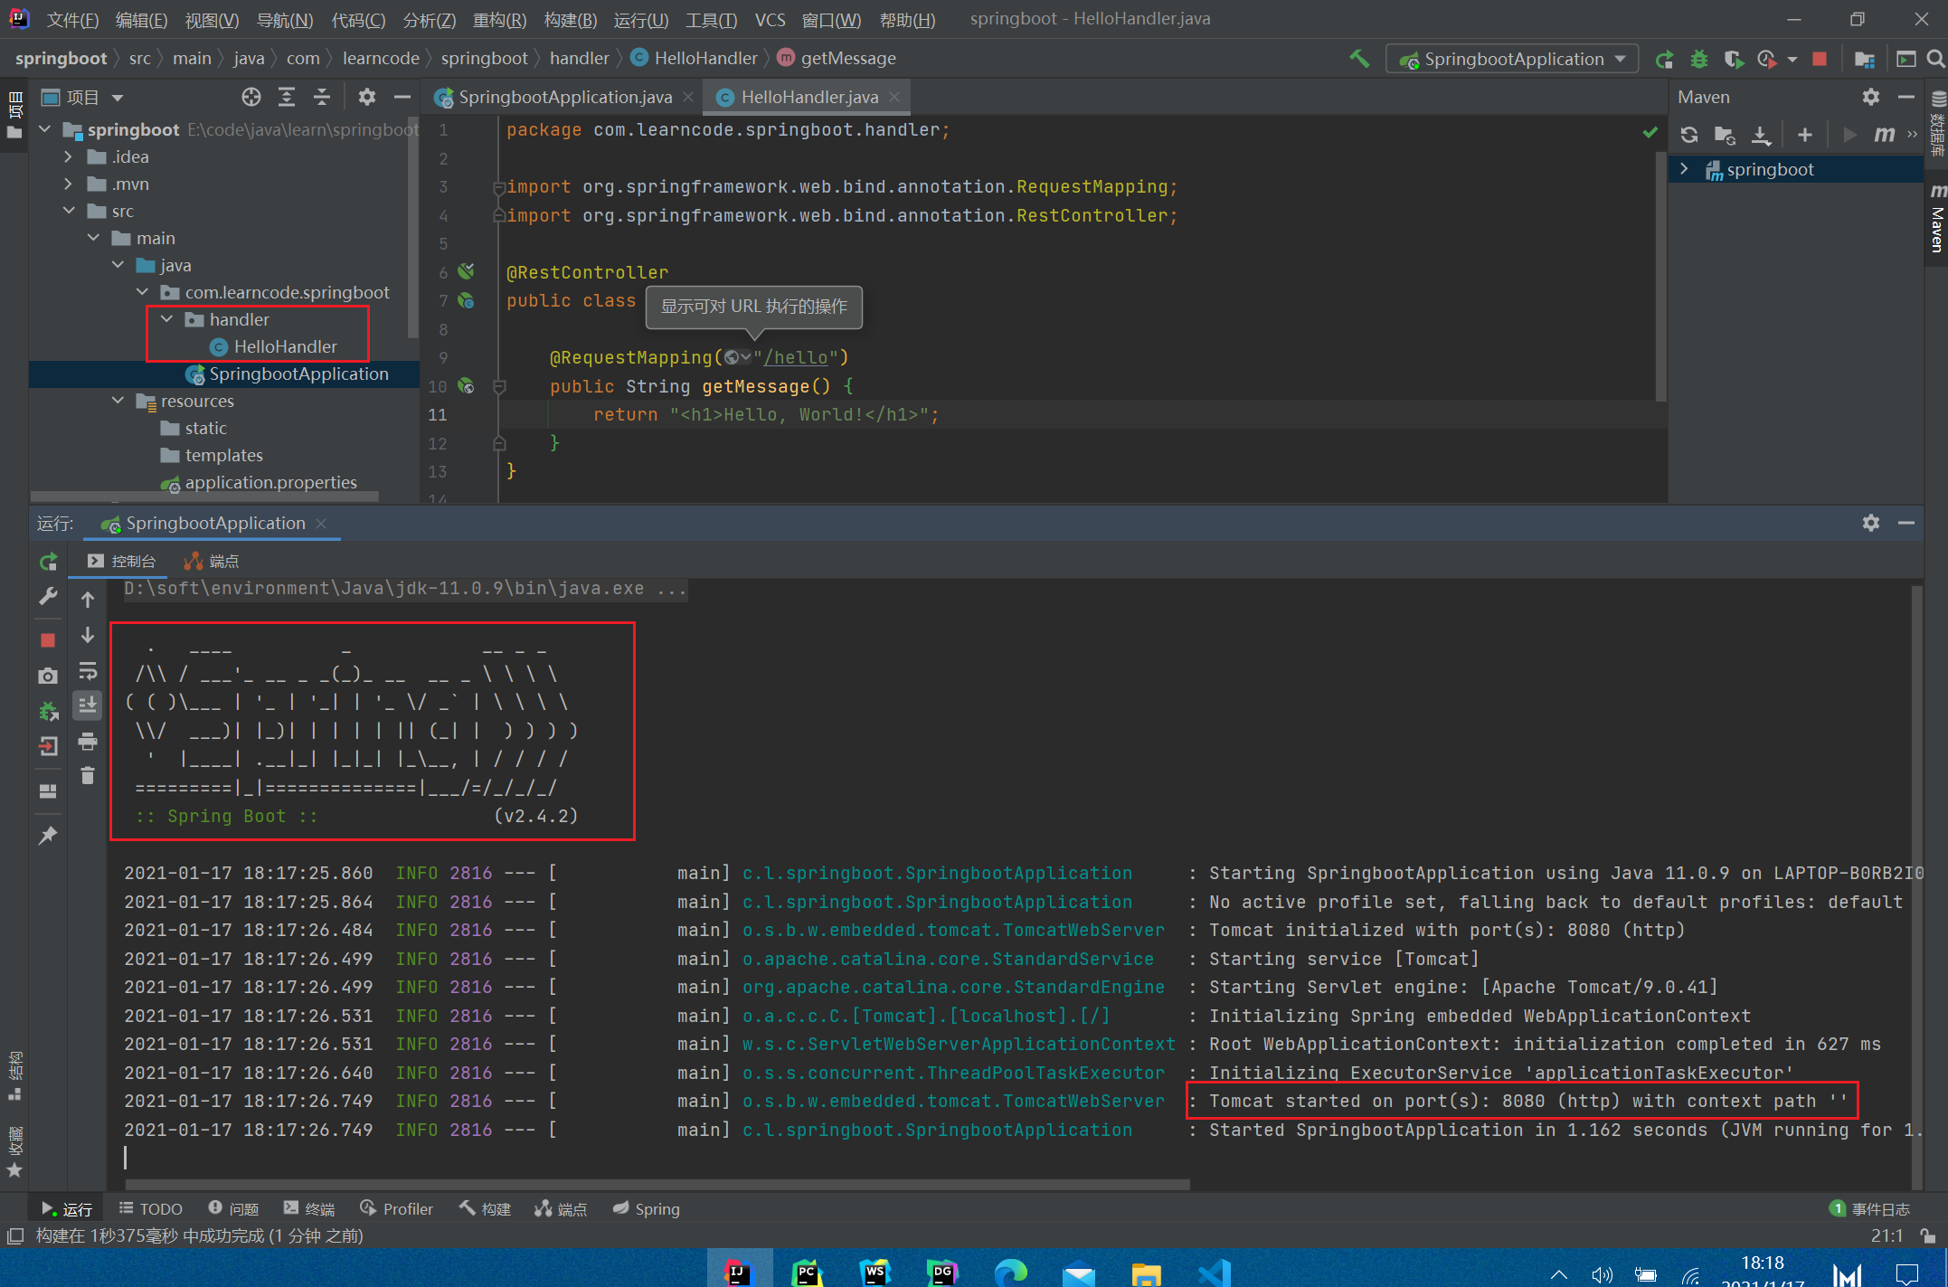Screen dimensions: 1948x1287
Task: Close the HelloHandler.java tab
Action: coord(894,97)
